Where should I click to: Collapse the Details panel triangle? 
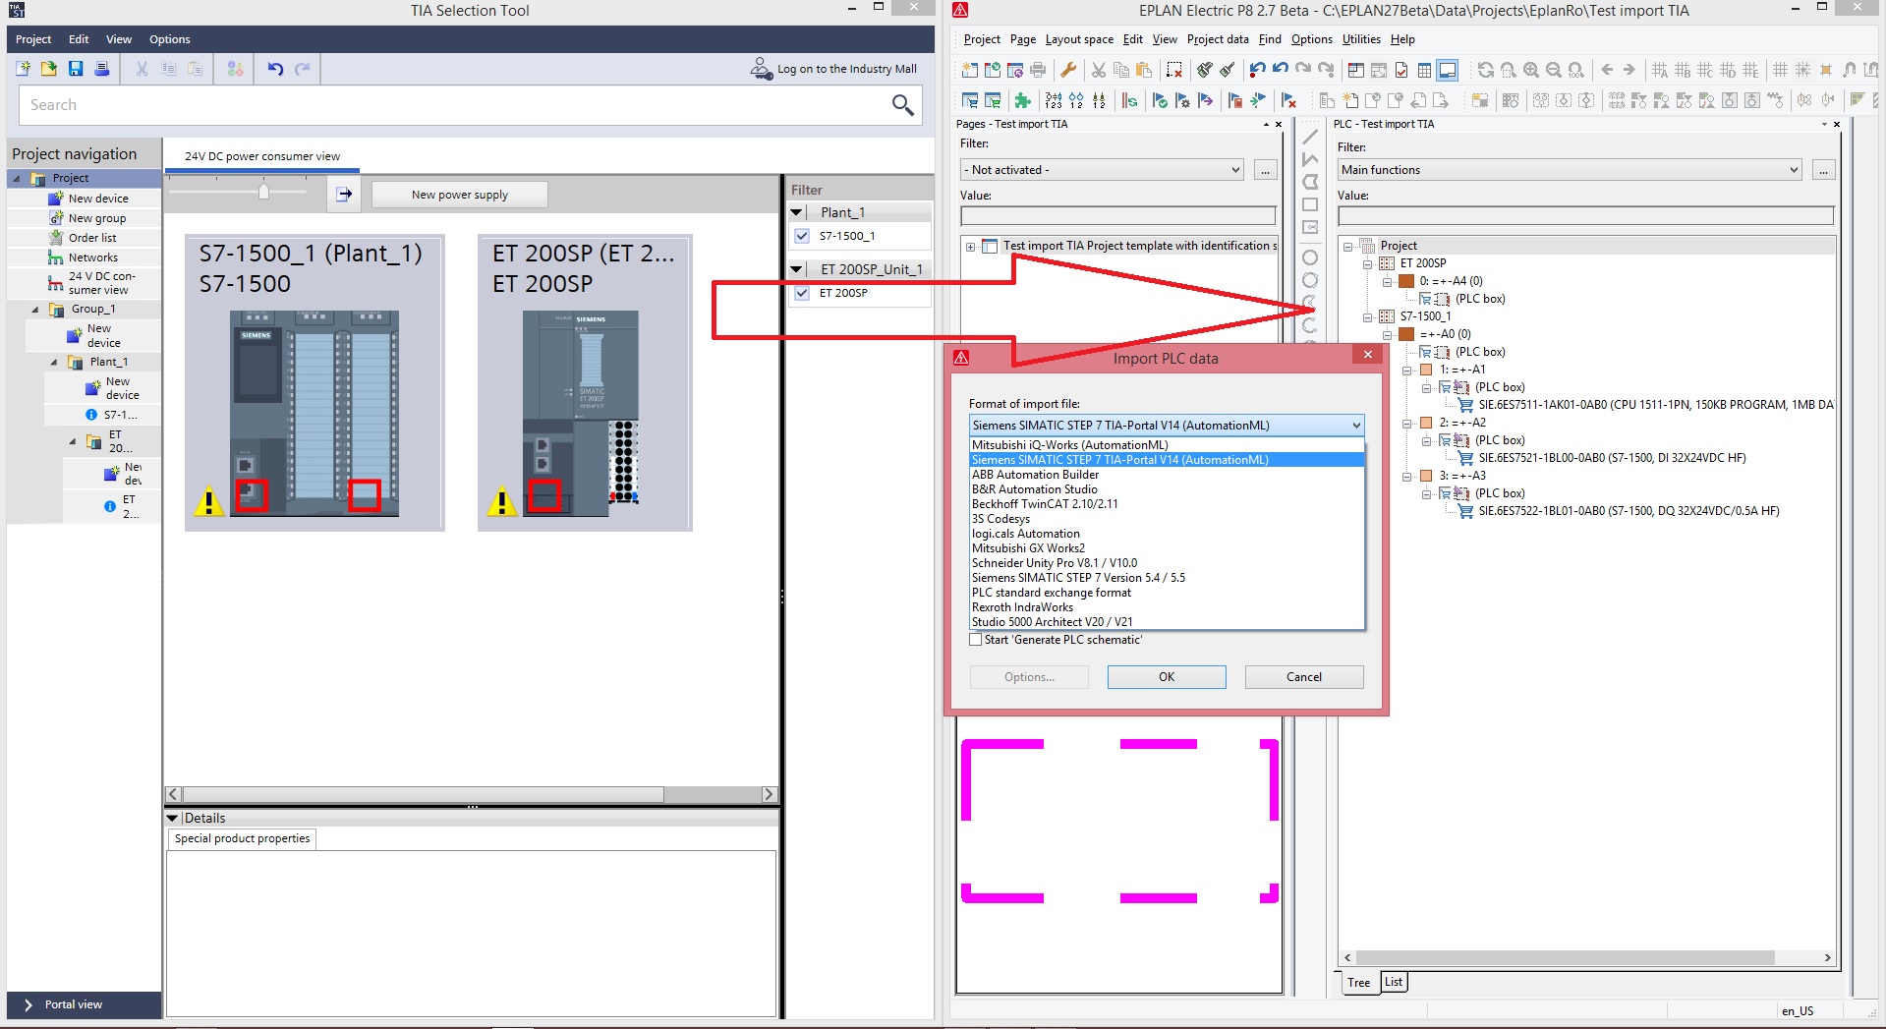pyautogui.click(x=173, y=818)
